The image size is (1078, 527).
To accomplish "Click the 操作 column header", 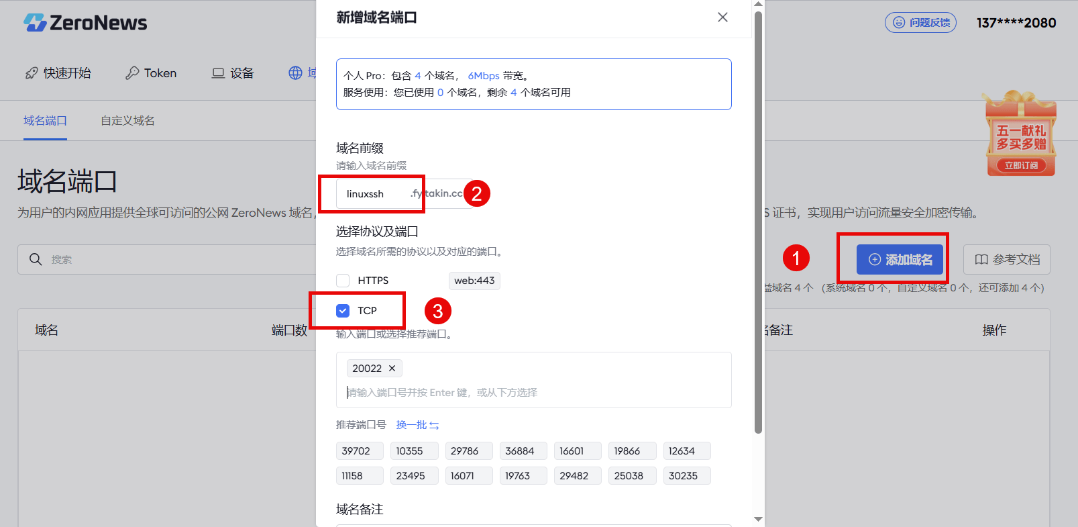I will point(994,330).
